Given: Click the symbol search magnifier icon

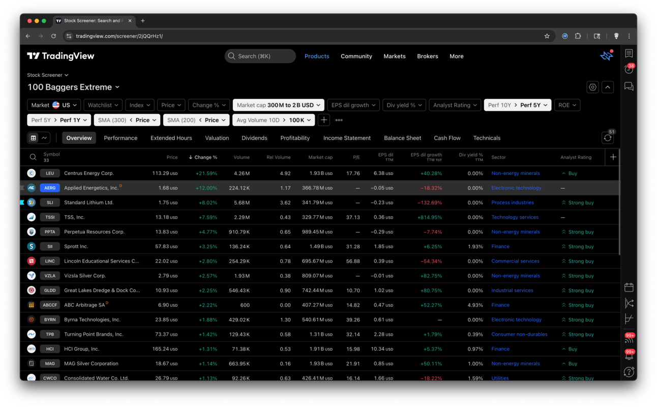Looking at the screenshot, I should pos(33,157).
